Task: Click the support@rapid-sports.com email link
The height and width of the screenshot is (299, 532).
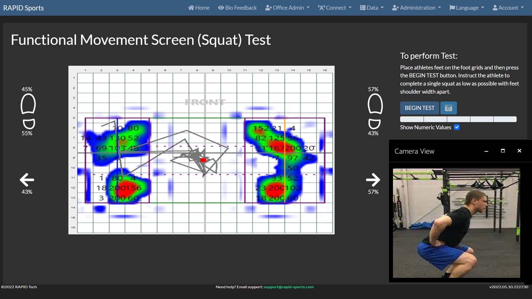Action: pos(288,287)
